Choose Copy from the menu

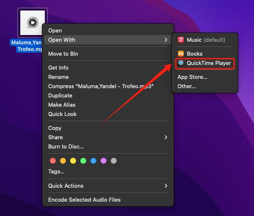click(x=108, y=128)
